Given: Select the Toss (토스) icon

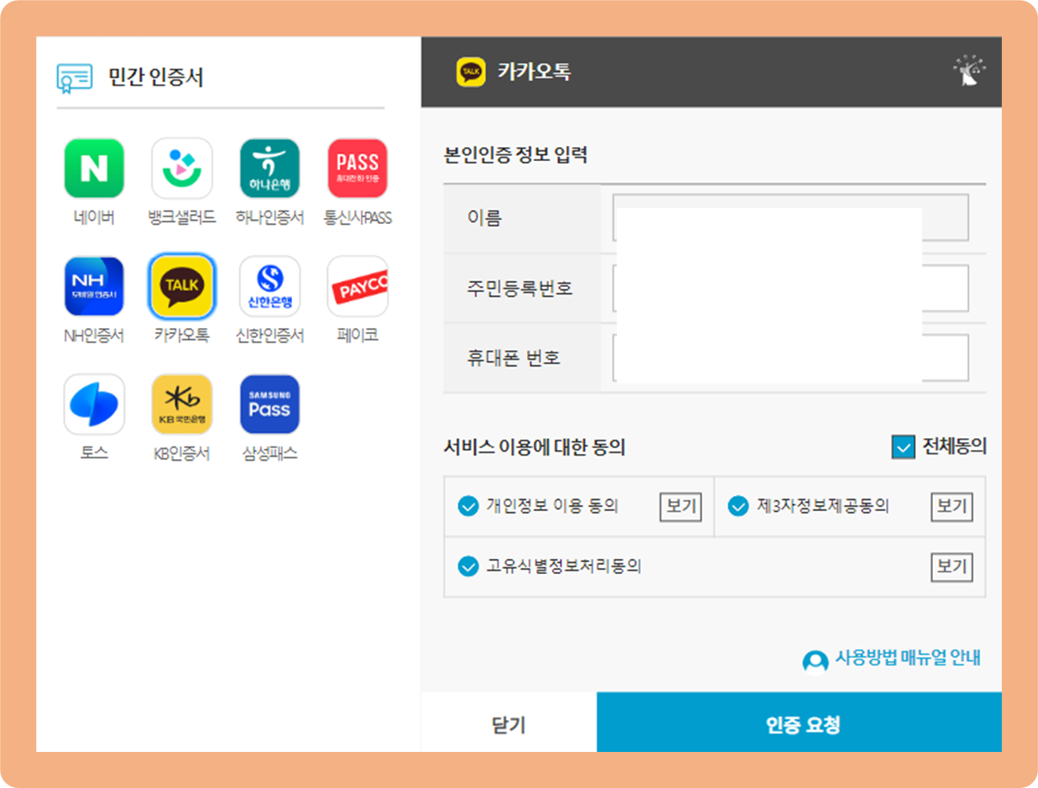Looking at the screenshot, I should 94,404.
